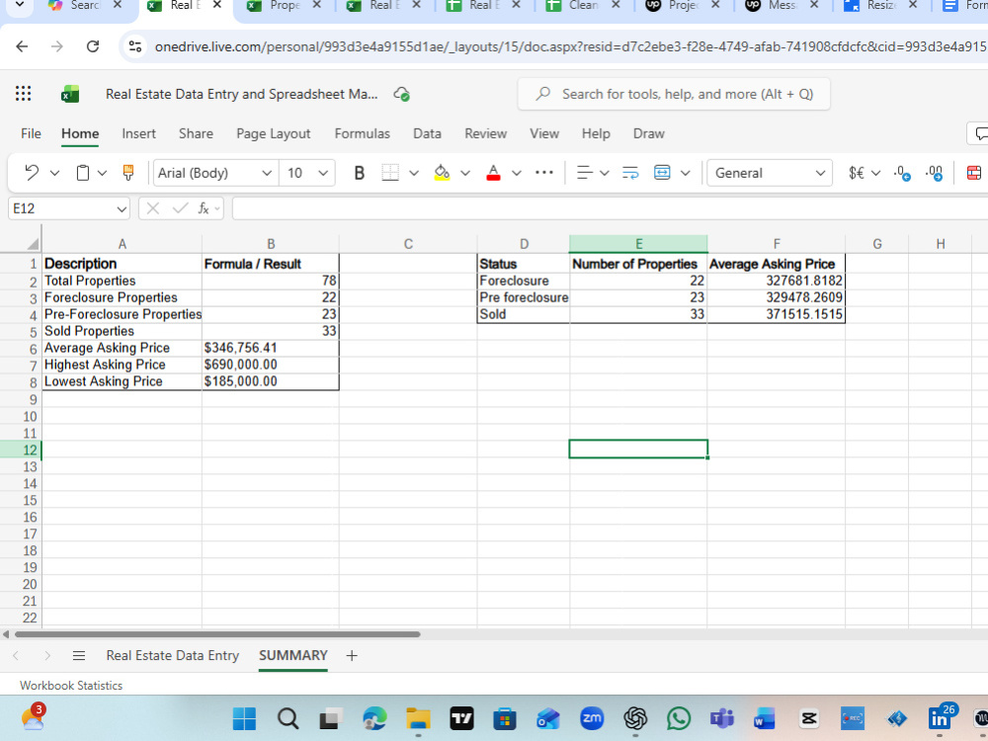The width and height of the screenshot is (988, 741).
Task: Apply the yellow fill color
Action: coord(443,173)
